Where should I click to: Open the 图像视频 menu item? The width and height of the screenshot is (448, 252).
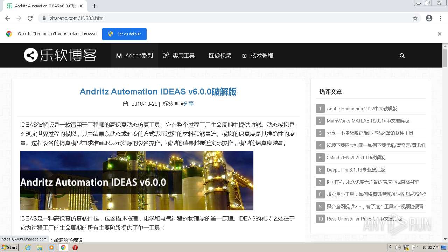(220, 55)
